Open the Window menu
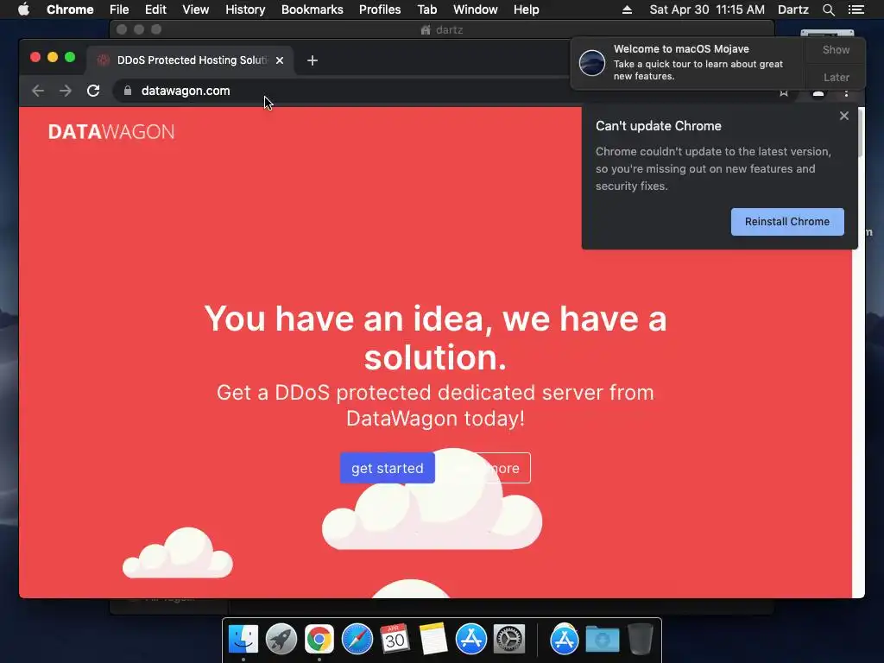The width and height of the screenshot is (884, 663). click(476, 9)
